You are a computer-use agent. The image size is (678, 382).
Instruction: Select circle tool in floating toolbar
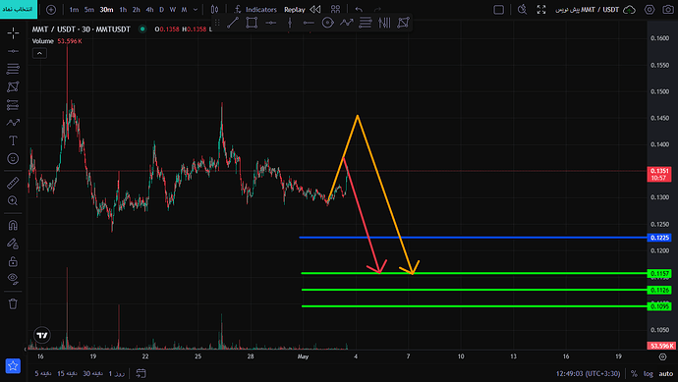click(x=328, y=23)
